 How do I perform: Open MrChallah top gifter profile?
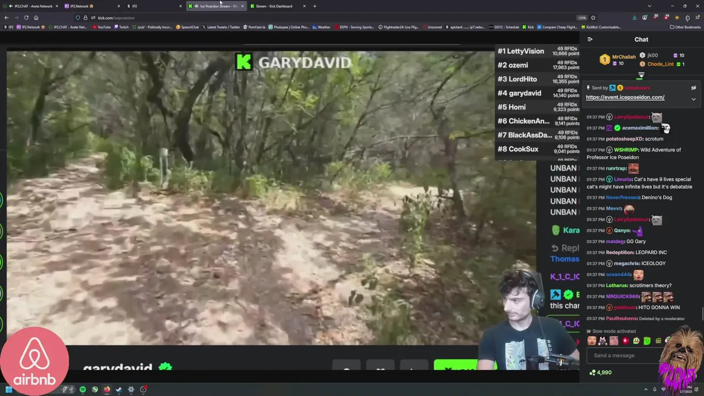click(624, 57)
